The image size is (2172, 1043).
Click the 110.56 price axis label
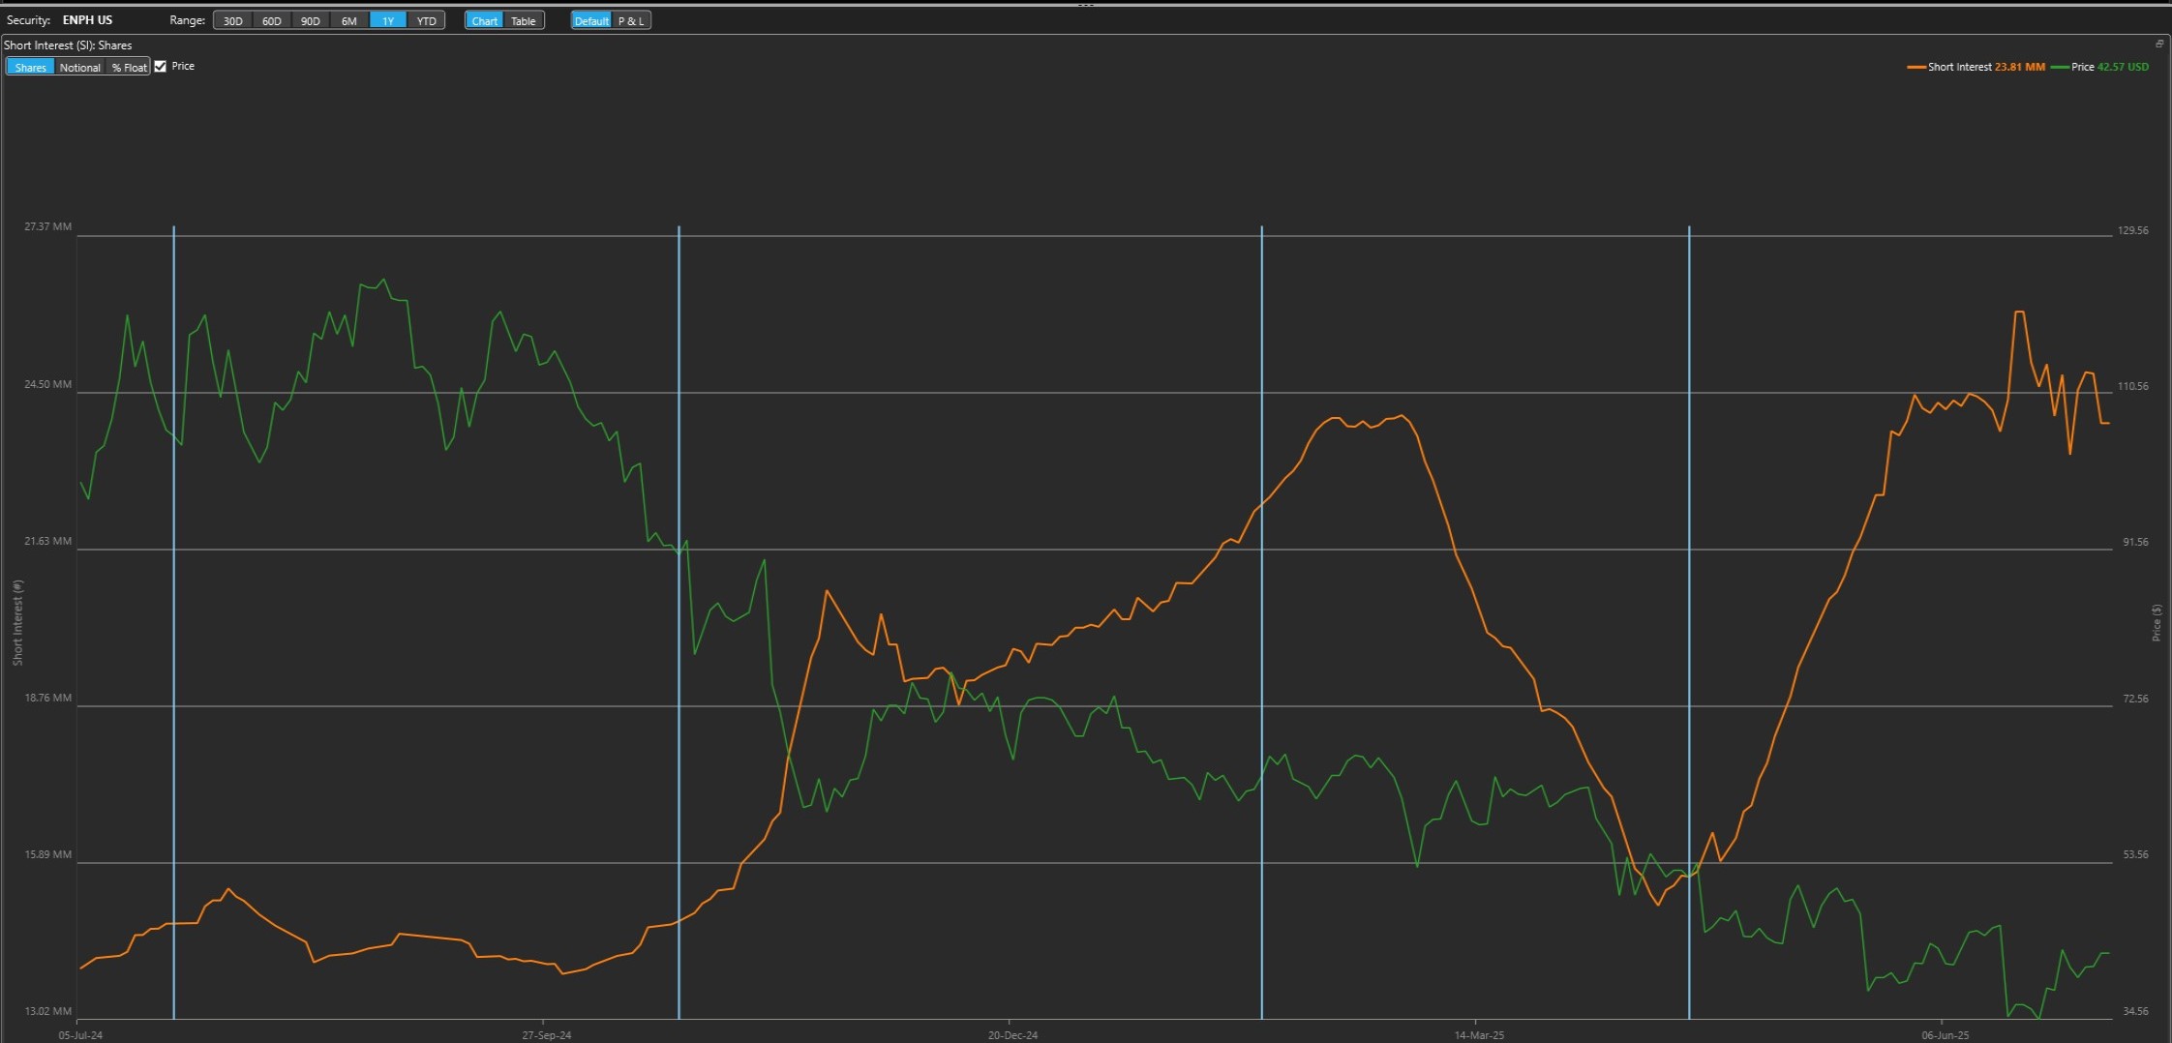2132,386
